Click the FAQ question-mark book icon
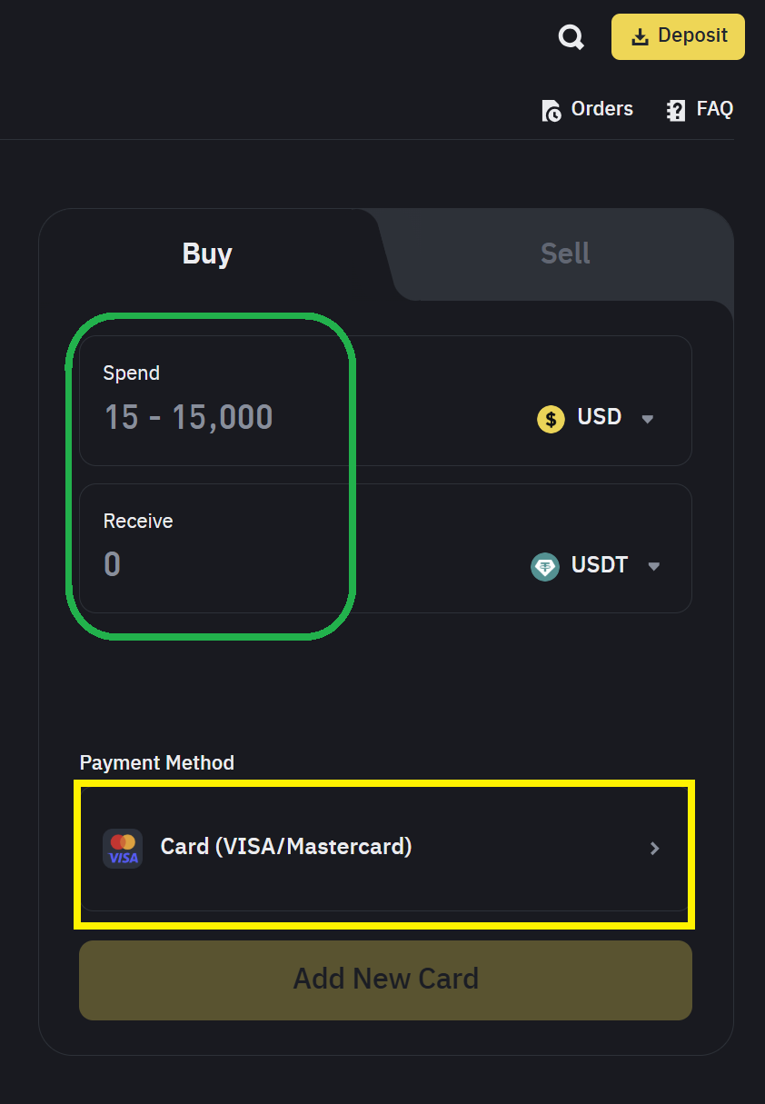This screenshot has width=765, height=1104. point(676,111)
